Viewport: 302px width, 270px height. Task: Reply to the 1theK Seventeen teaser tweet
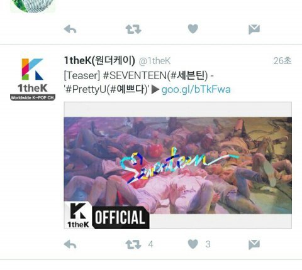[x=70, y=244]
